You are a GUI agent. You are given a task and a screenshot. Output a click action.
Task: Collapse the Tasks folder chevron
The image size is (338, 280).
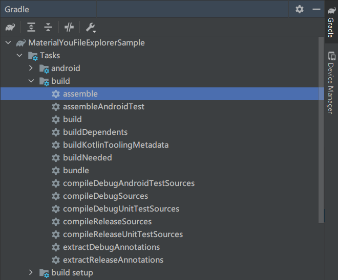pos(19,56)
